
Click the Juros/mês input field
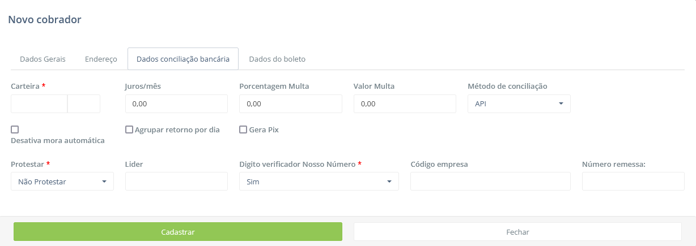coord(176,104)
